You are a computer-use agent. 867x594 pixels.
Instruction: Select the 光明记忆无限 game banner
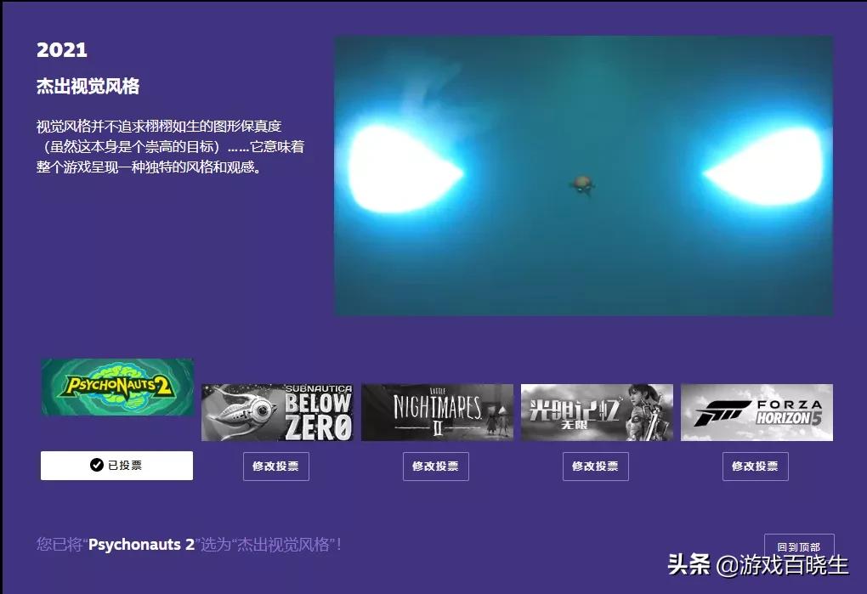pyautogui.click(x=596, y=412)
